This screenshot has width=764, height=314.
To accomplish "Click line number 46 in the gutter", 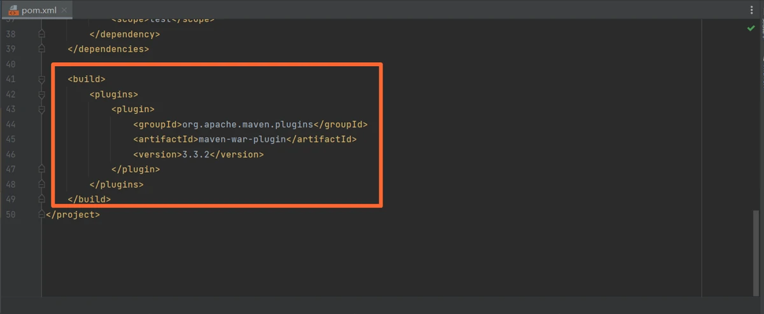I will coord(10,154).
